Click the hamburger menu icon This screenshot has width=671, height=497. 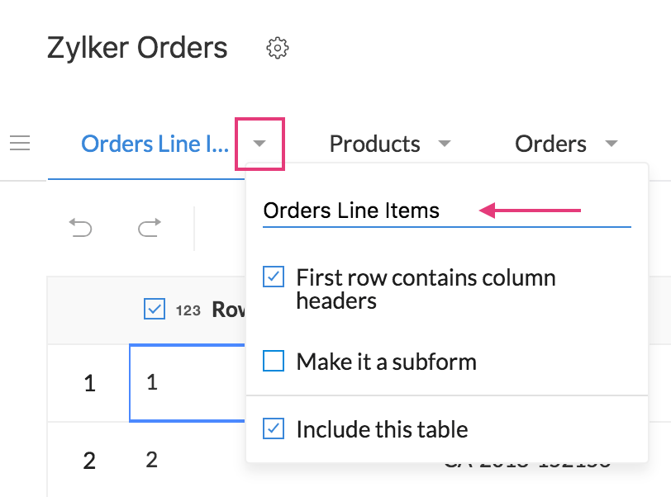[20, 144]
